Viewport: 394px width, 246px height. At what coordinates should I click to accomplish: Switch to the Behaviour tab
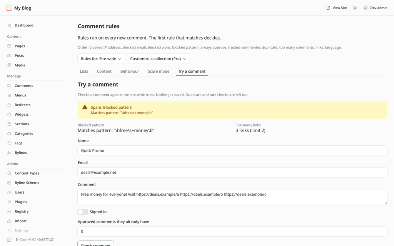[130, 71]
